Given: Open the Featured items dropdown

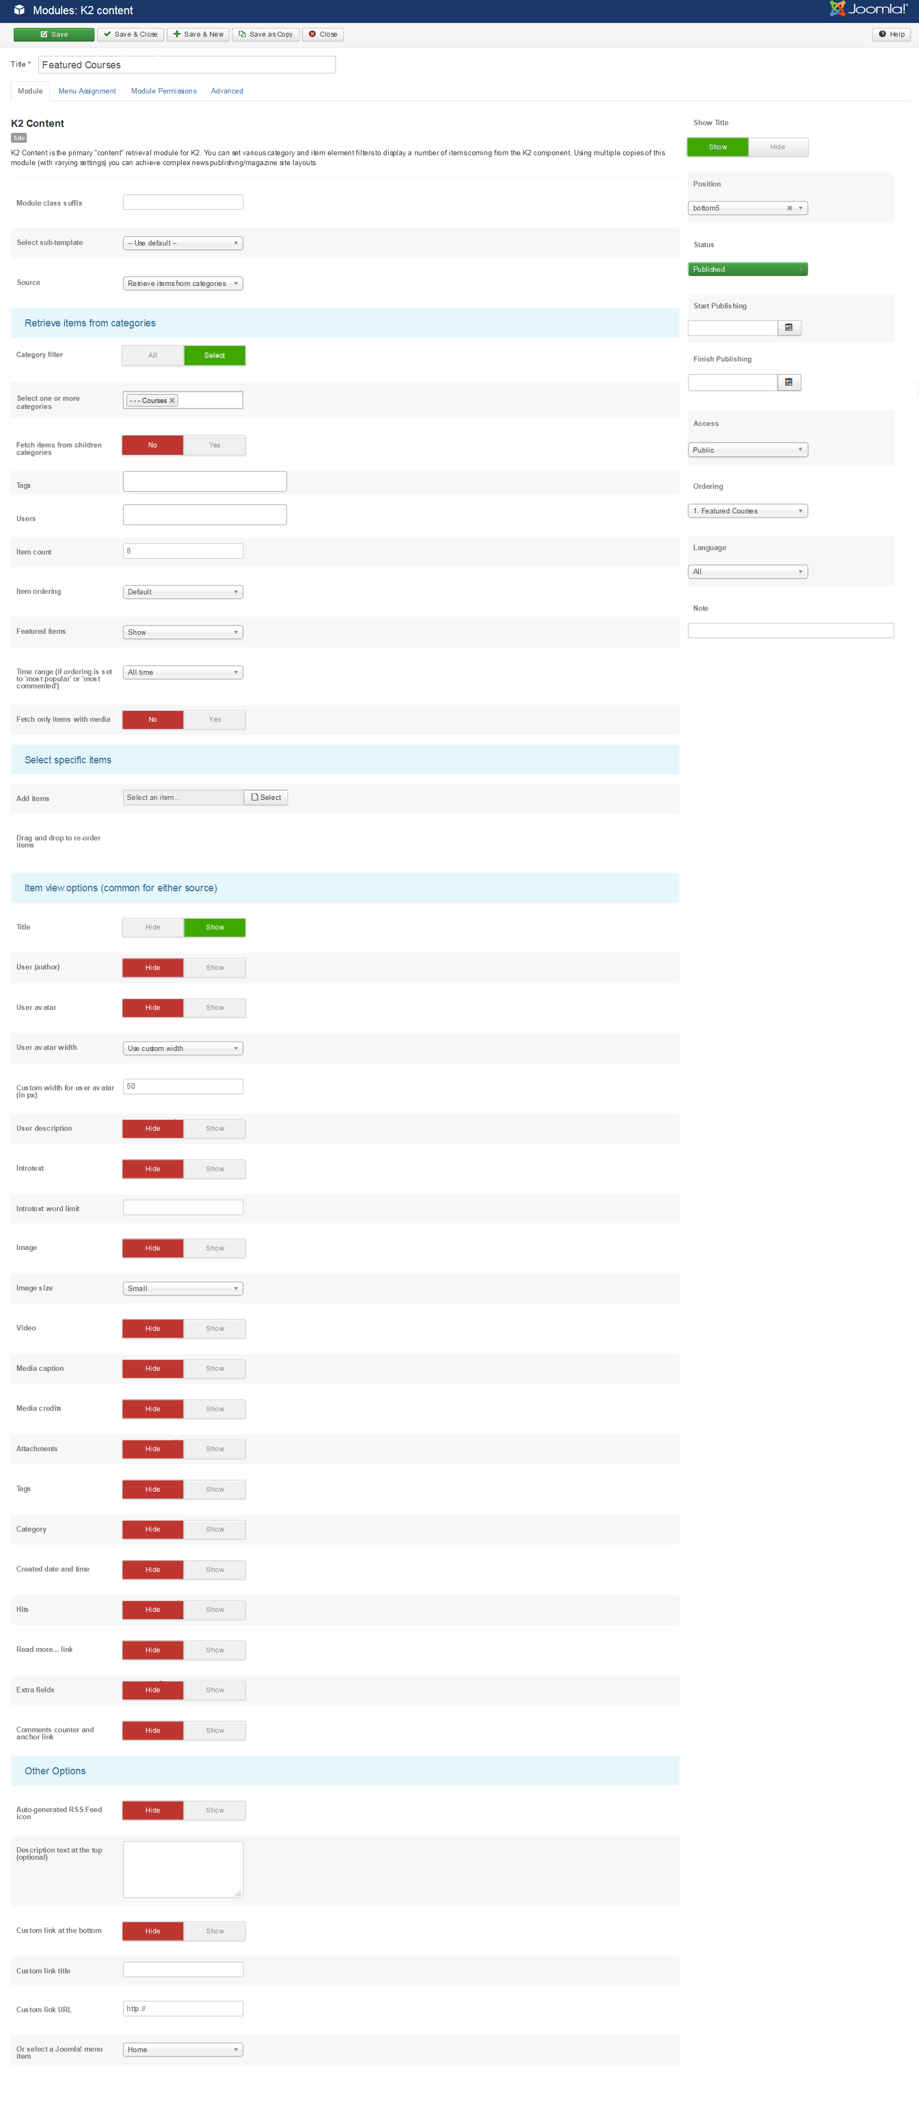Looking at the screenshot, I should [x=183, y=632].
